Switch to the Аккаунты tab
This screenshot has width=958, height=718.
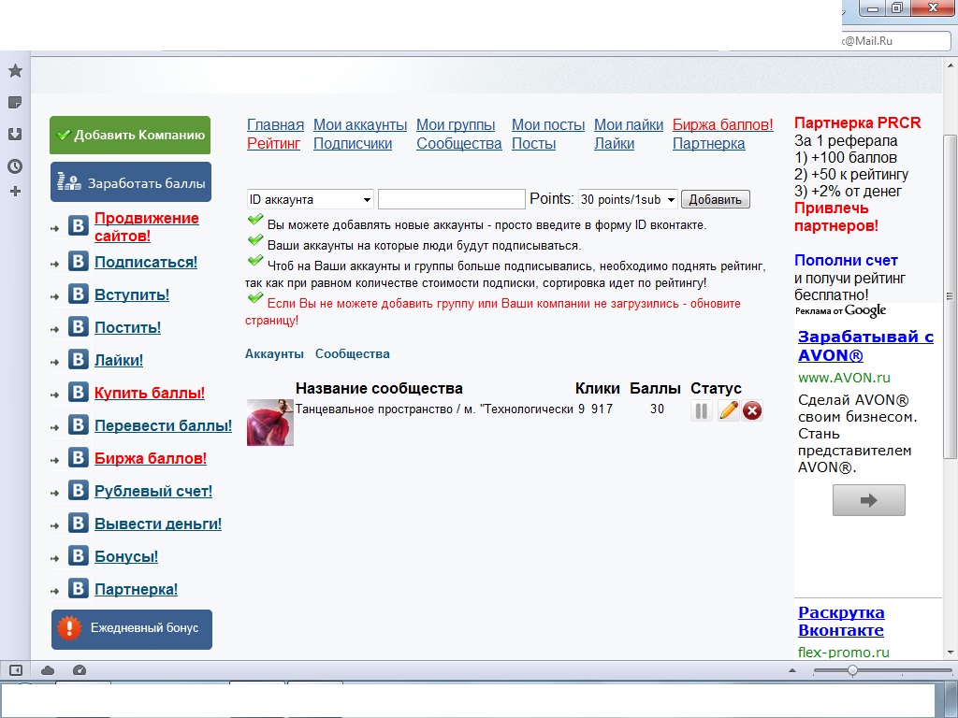274,354
